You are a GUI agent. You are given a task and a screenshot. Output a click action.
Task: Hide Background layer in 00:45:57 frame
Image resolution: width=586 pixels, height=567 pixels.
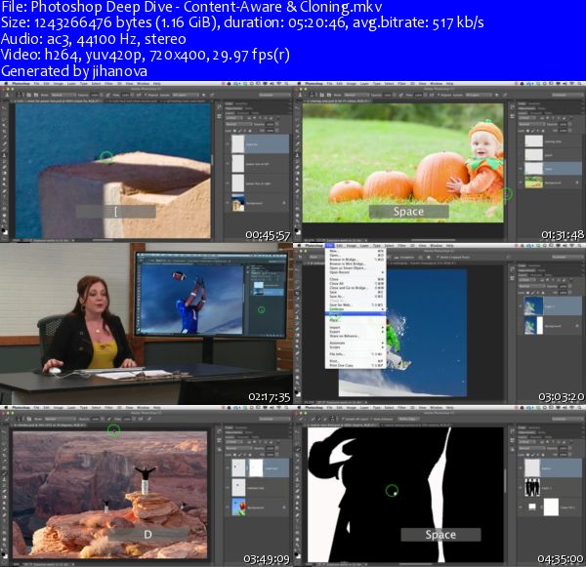point(228,202)
